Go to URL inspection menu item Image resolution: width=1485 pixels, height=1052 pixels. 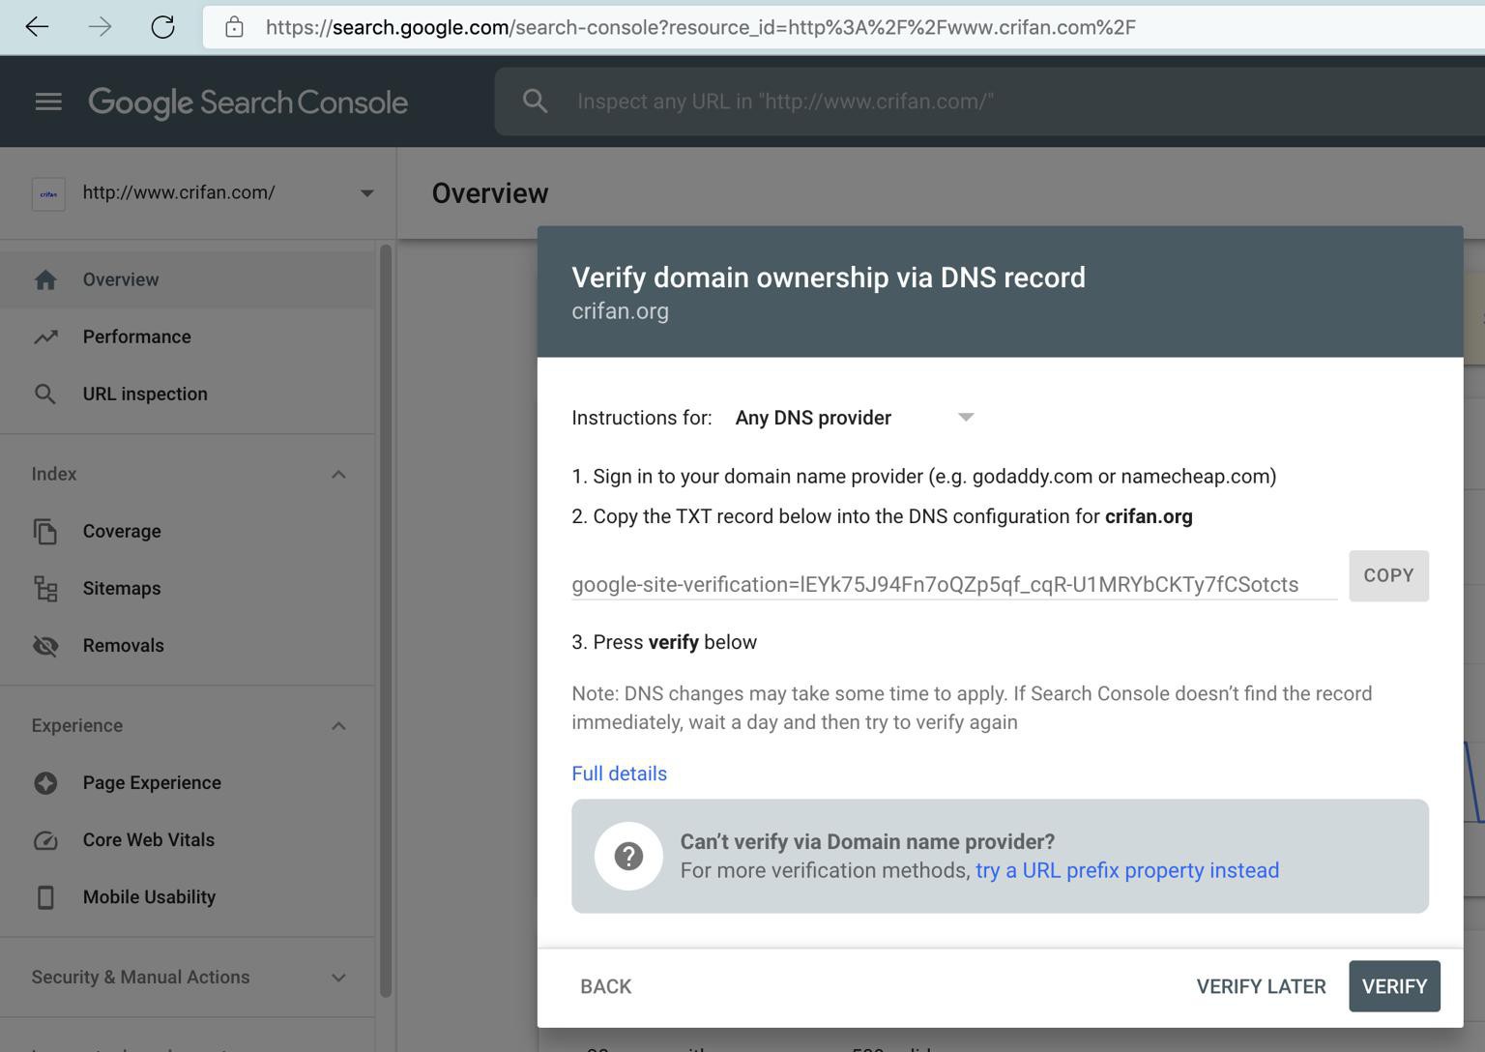pyautogui.click(x=188, y=394)
